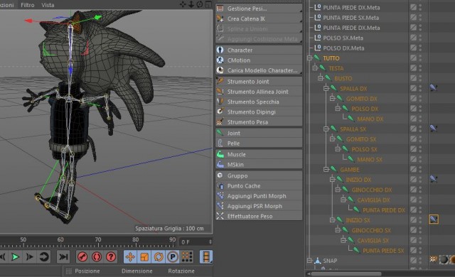Toggle the Move position key icon
The height and width of the screenshot is (277, 455).
[130, 256]
